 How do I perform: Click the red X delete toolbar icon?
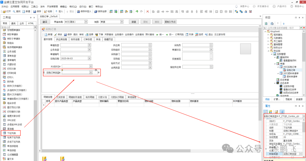coord(147,12)
